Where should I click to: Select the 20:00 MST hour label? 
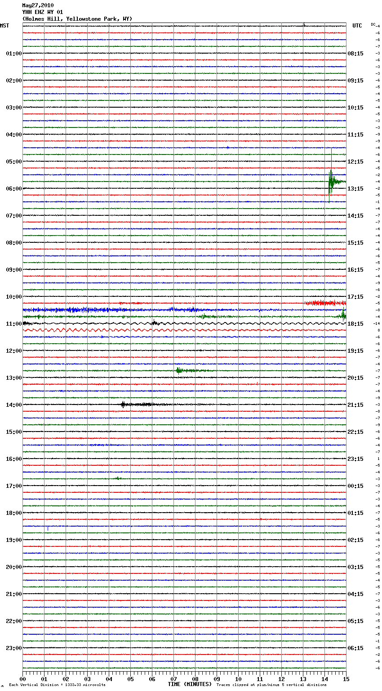pos(14,567)
